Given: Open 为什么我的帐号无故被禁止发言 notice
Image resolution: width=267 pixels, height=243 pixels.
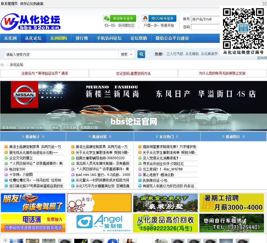Looking at the screenshot, I should click(222, 73).
